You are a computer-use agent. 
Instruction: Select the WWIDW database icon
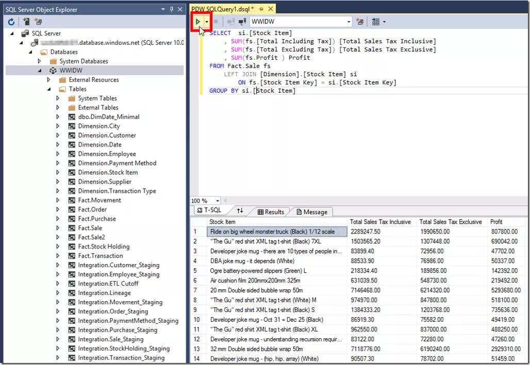(x=53, y=71)
